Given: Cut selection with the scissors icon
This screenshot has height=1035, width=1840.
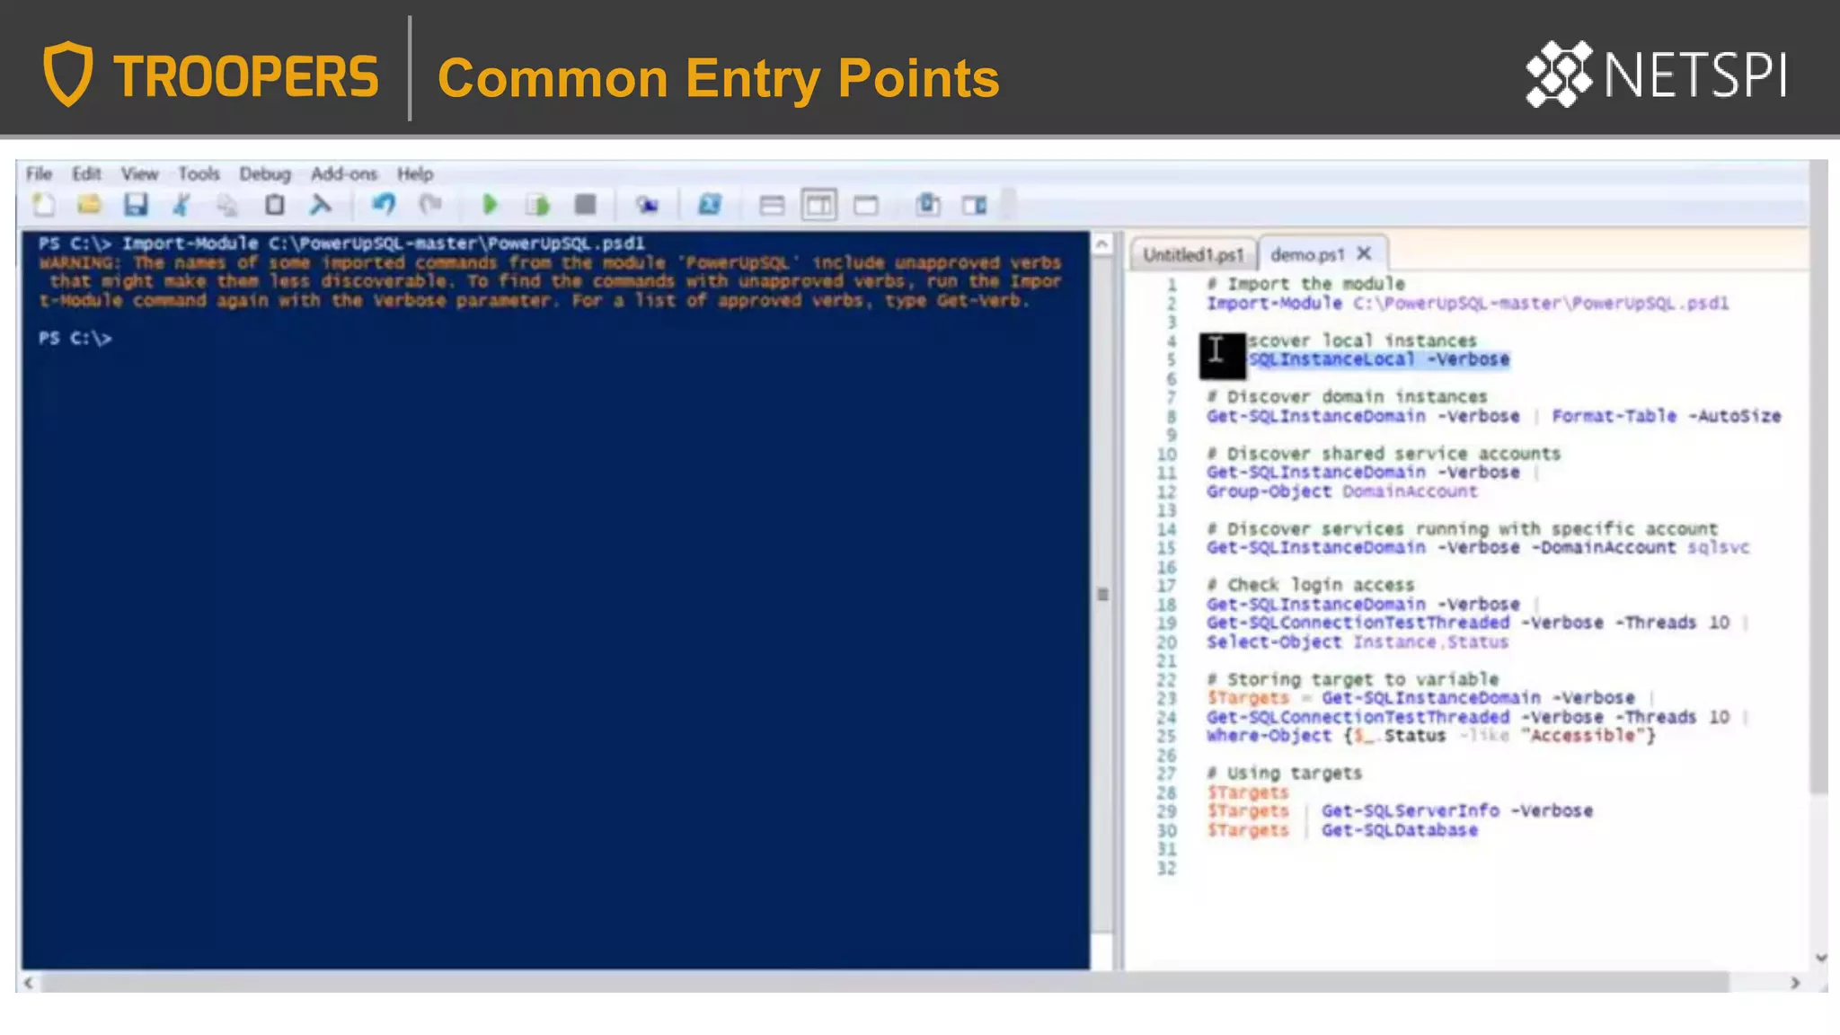Looking at the screenshot, I should 181,205.
